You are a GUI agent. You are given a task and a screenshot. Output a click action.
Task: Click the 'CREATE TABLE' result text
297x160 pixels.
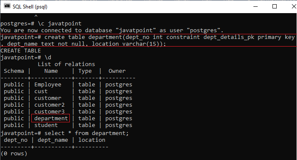(x=20, y=51)
